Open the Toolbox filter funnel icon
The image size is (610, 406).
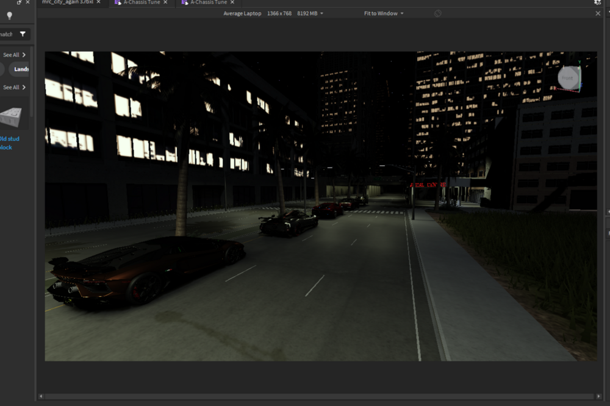point(23,34)
